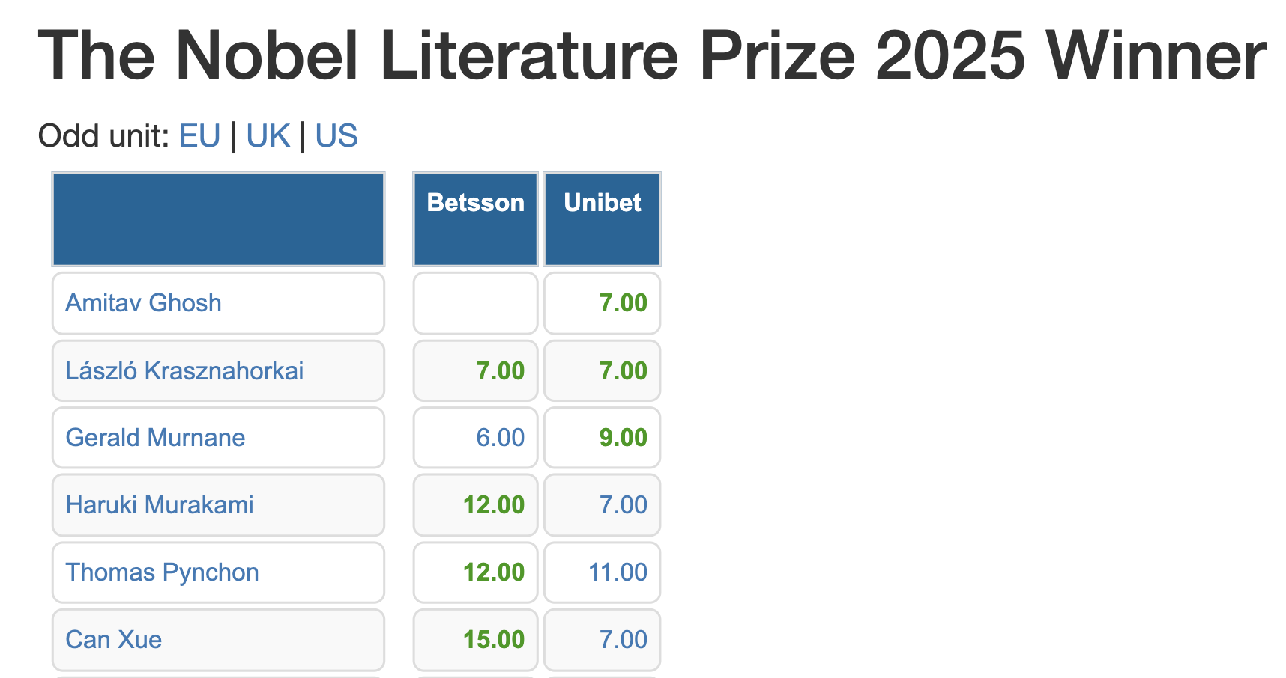Click Betsson 7.00 odds for Krasznahorkai
Image resolution: width=1286 pixels, height=678 pixels.
point(501,371)
